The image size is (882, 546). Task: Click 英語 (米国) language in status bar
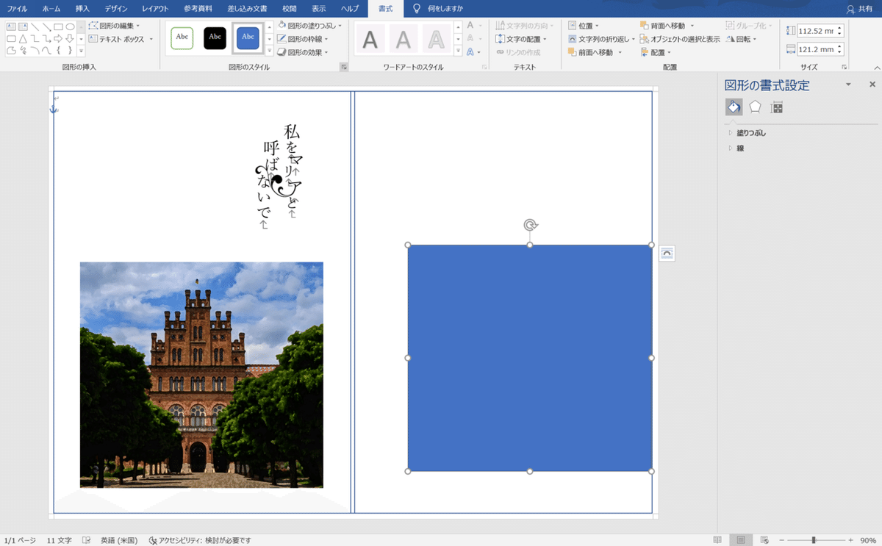point(119,540)
